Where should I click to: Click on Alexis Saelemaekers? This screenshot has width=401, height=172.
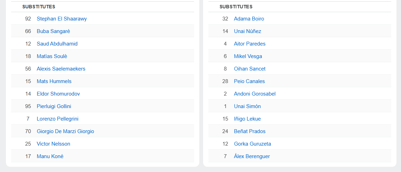click(61, 69)
